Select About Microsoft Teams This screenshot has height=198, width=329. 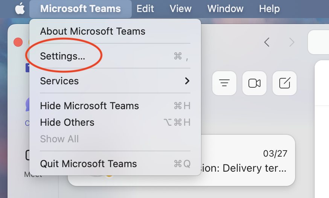click(115, 31)
